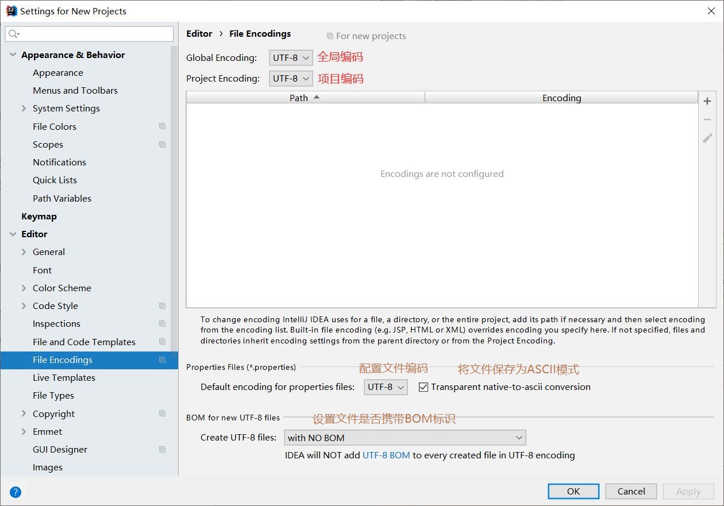Select Images in the settings tree
Image resolution: width=724 pixels, height=506 pixels.
(48, 467)
